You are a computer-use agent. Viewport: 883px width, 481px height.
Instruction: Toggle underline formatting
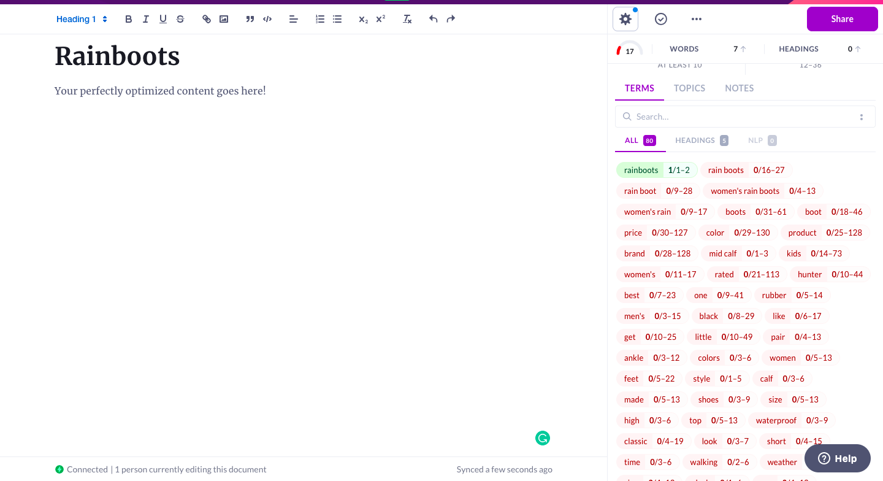[163, 19]
